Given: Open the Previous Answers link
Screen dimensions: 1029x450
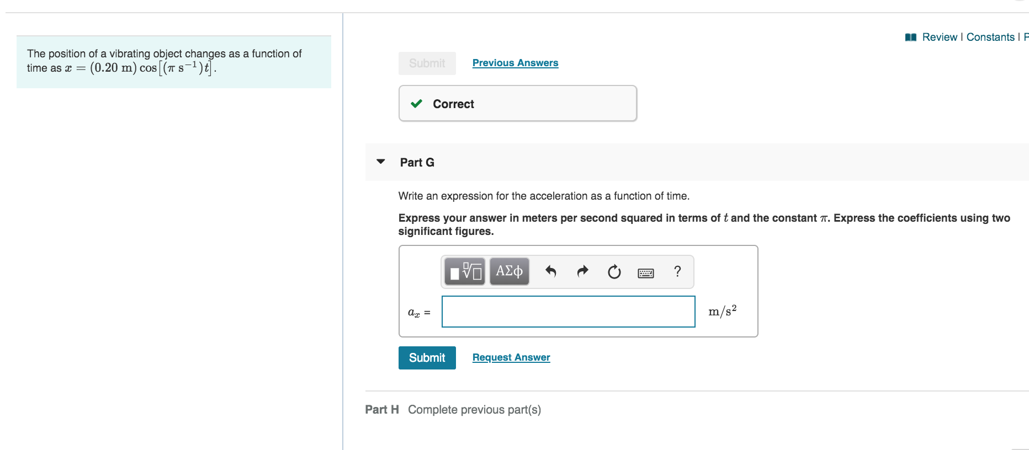Looking at the screenshot, I should pos(515,63).
